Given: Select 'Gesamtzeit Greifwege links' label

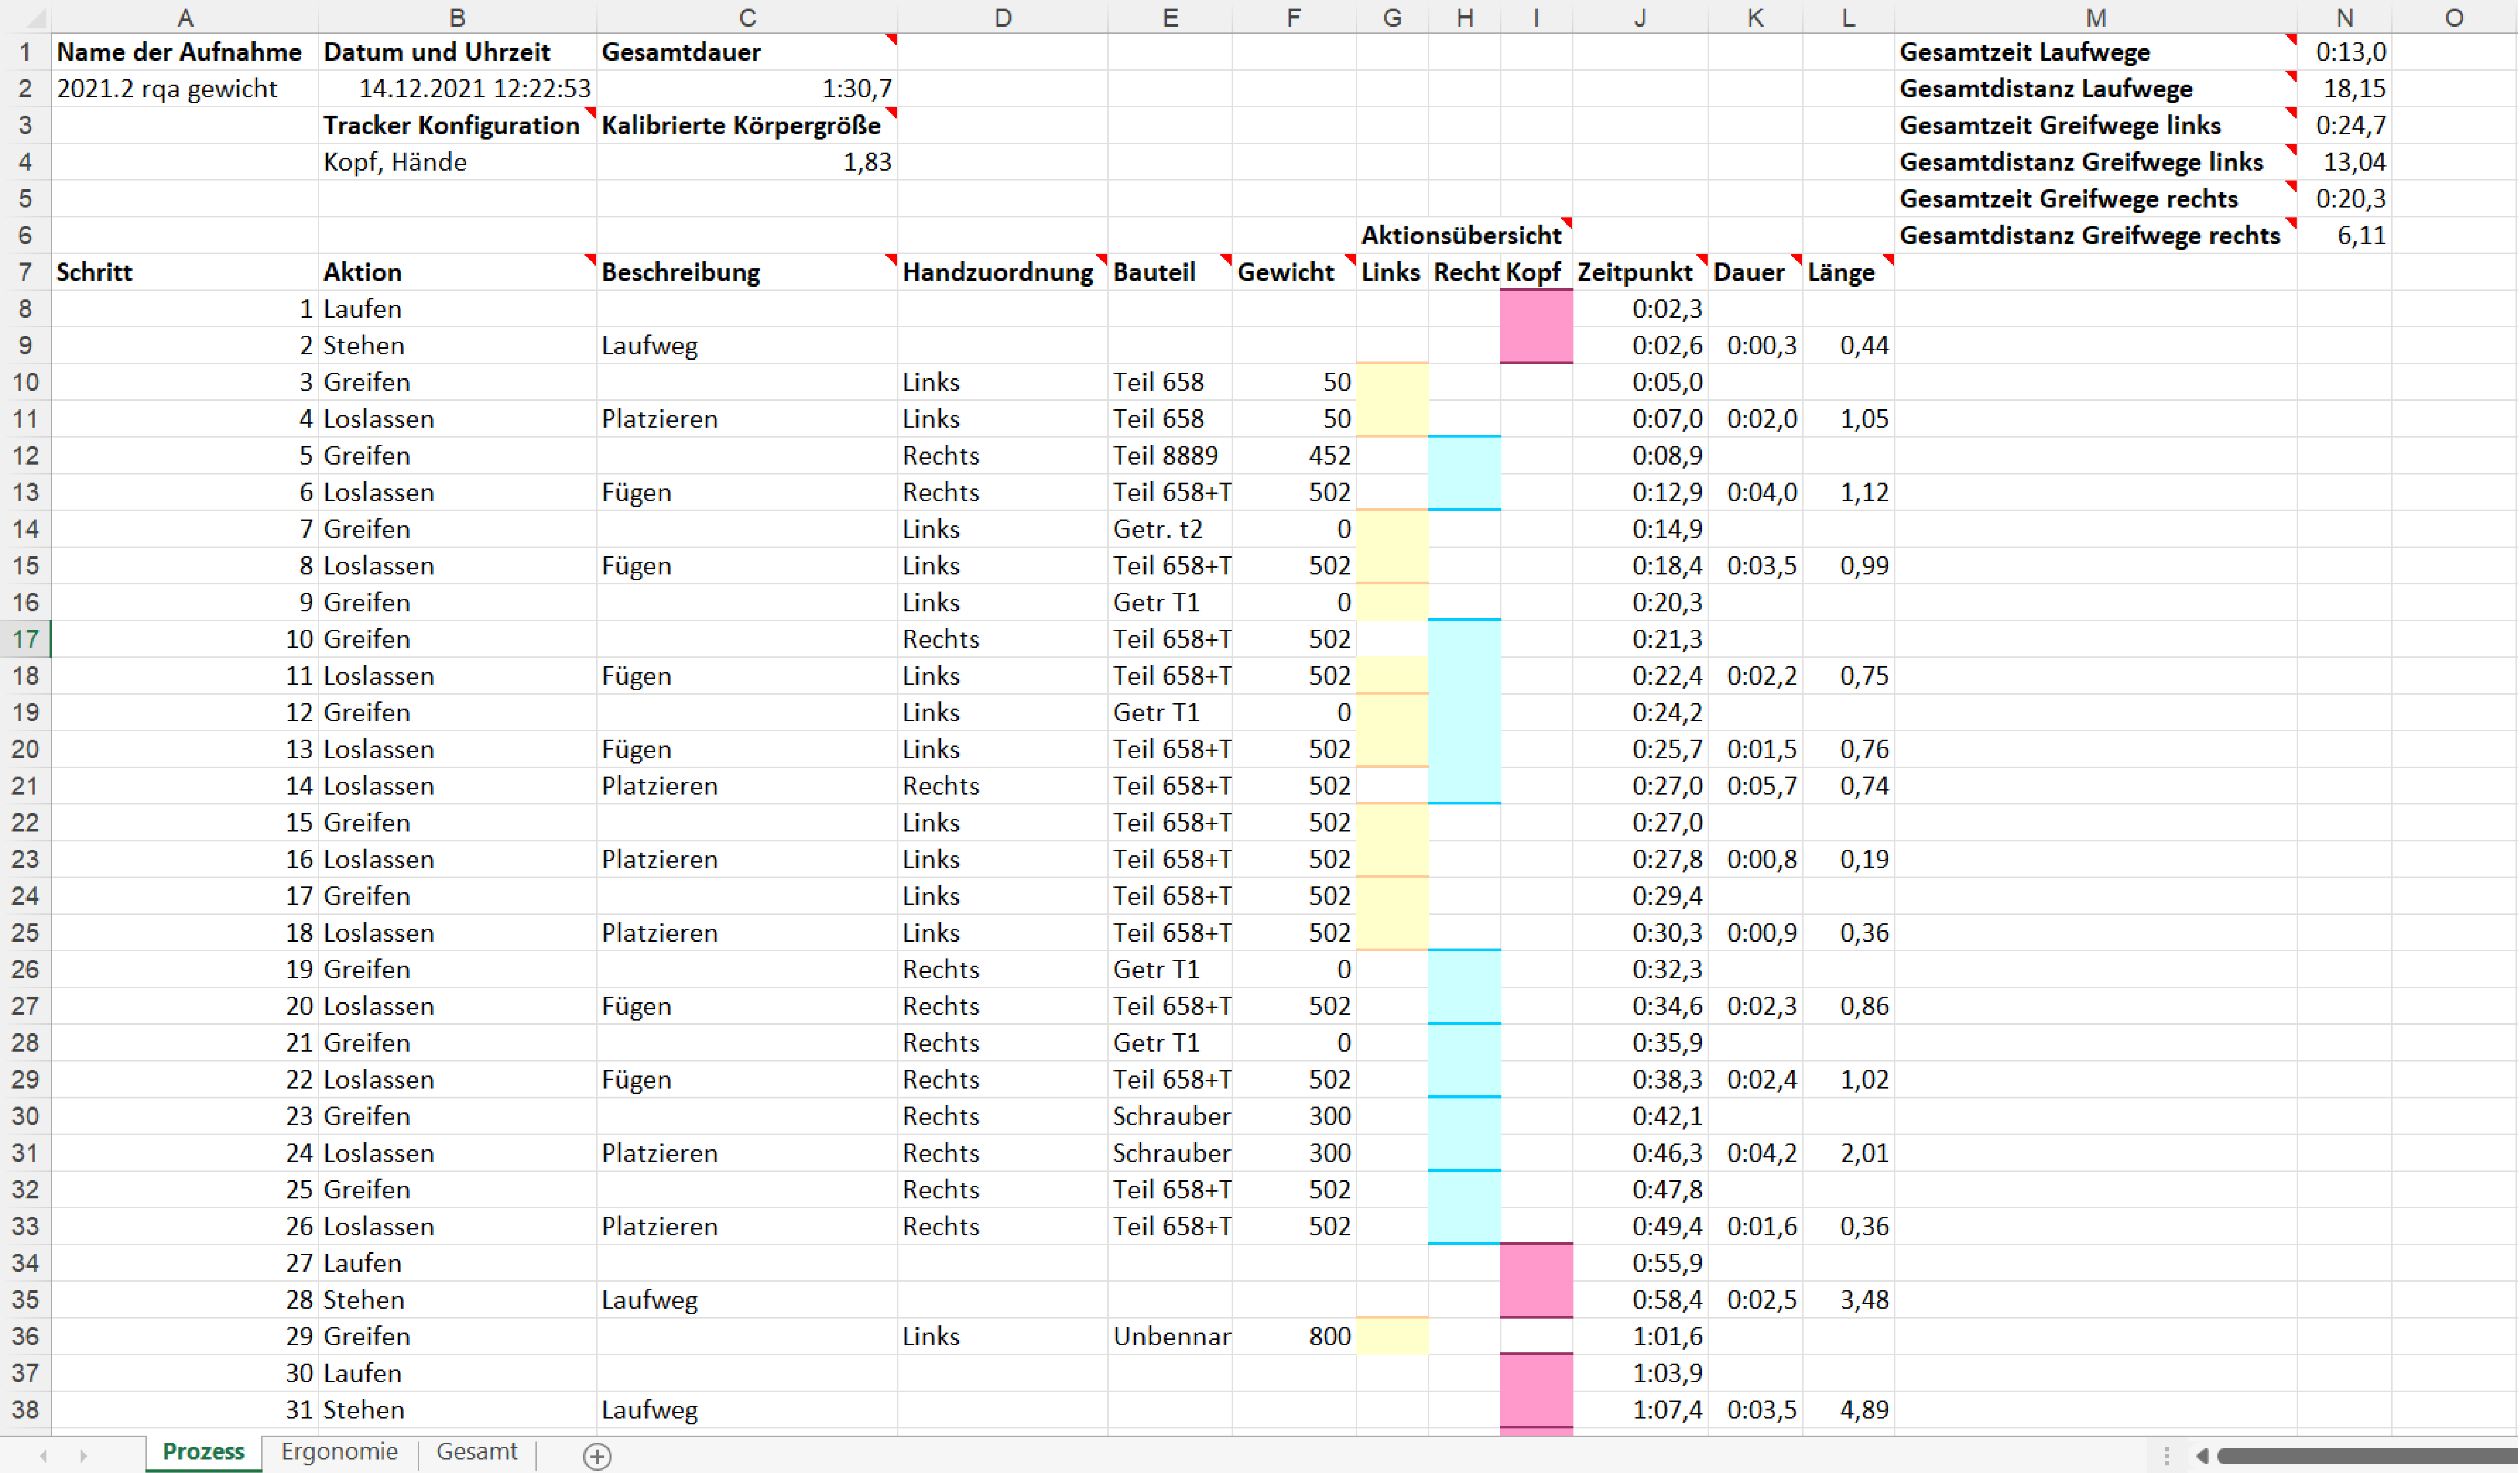Looking at the screenshot, I should [x=2096, y=126].
